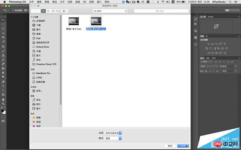Pick the Eyedropper tool
This screenshot has height=150, width=241.
tap(3, 42)
